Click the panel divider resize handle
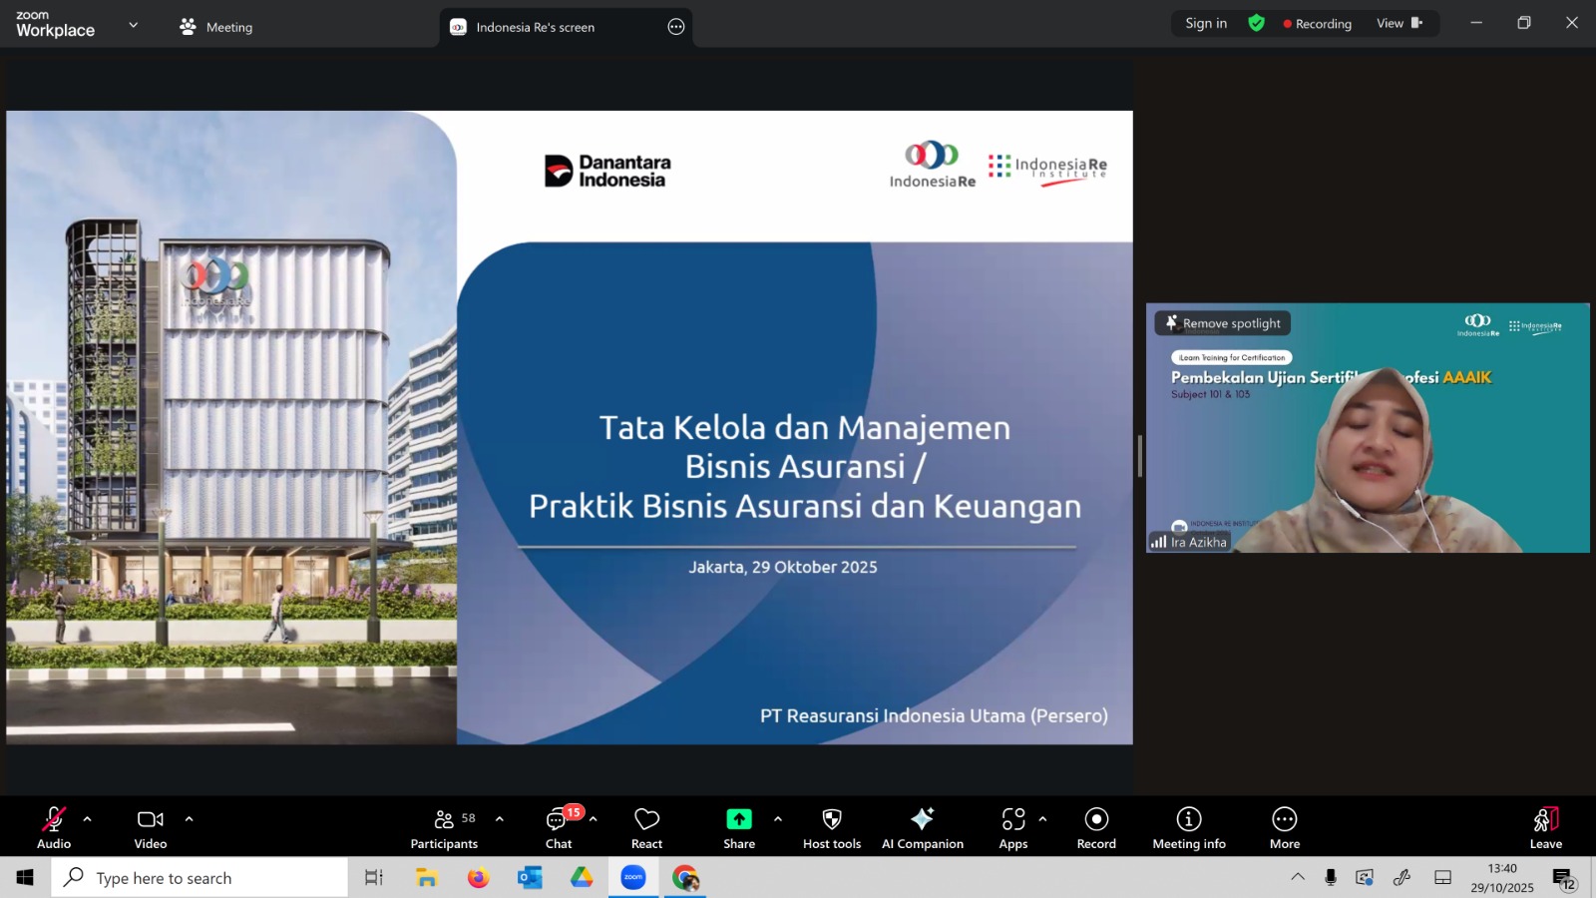1596x898 pixels. [1139, 456]
